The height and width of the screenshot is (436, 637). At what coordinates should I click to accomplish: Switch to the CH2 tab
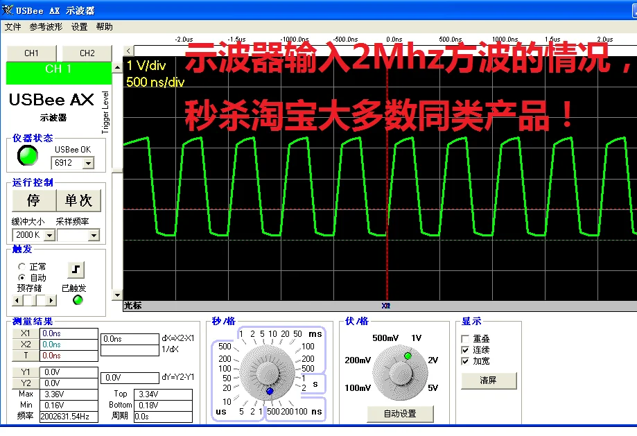point(87,53)
